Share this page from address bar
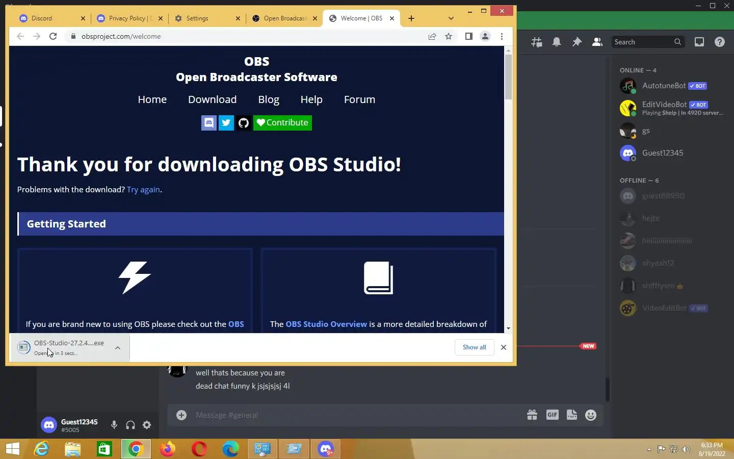734x459 pixels. [x=432, y=36]
